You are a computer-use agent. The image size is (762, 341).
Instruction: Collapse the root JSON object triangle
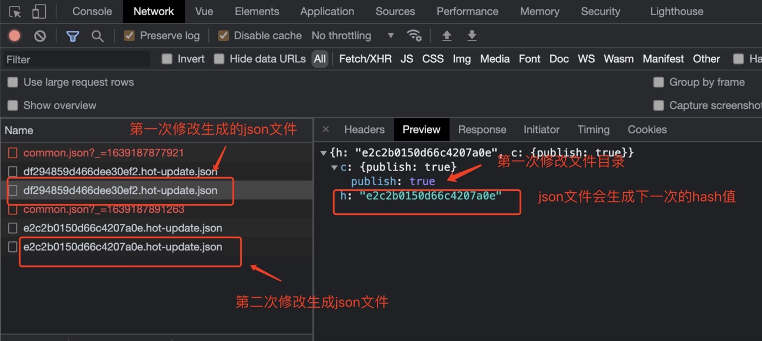point(323,153)
